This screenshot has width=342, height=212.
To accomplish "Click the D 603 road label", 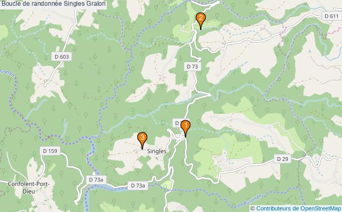I will (62, 57).
